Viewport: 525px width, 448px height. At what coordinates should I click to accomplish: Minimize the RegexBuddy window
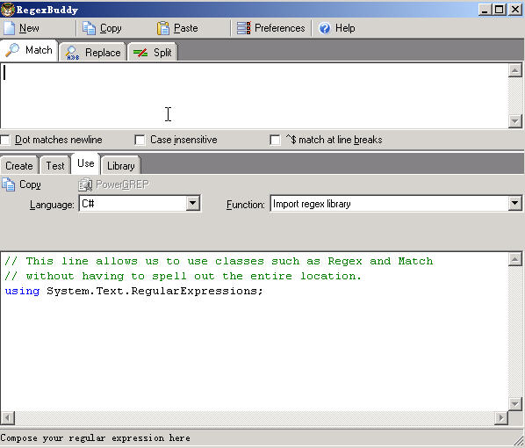tap(485, 10)
